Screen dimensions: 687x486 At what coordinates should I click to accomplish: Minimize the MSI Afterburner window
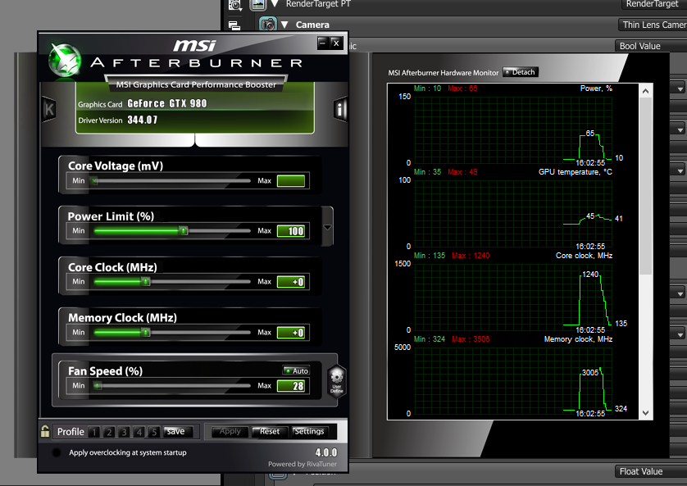coord(322,43)
